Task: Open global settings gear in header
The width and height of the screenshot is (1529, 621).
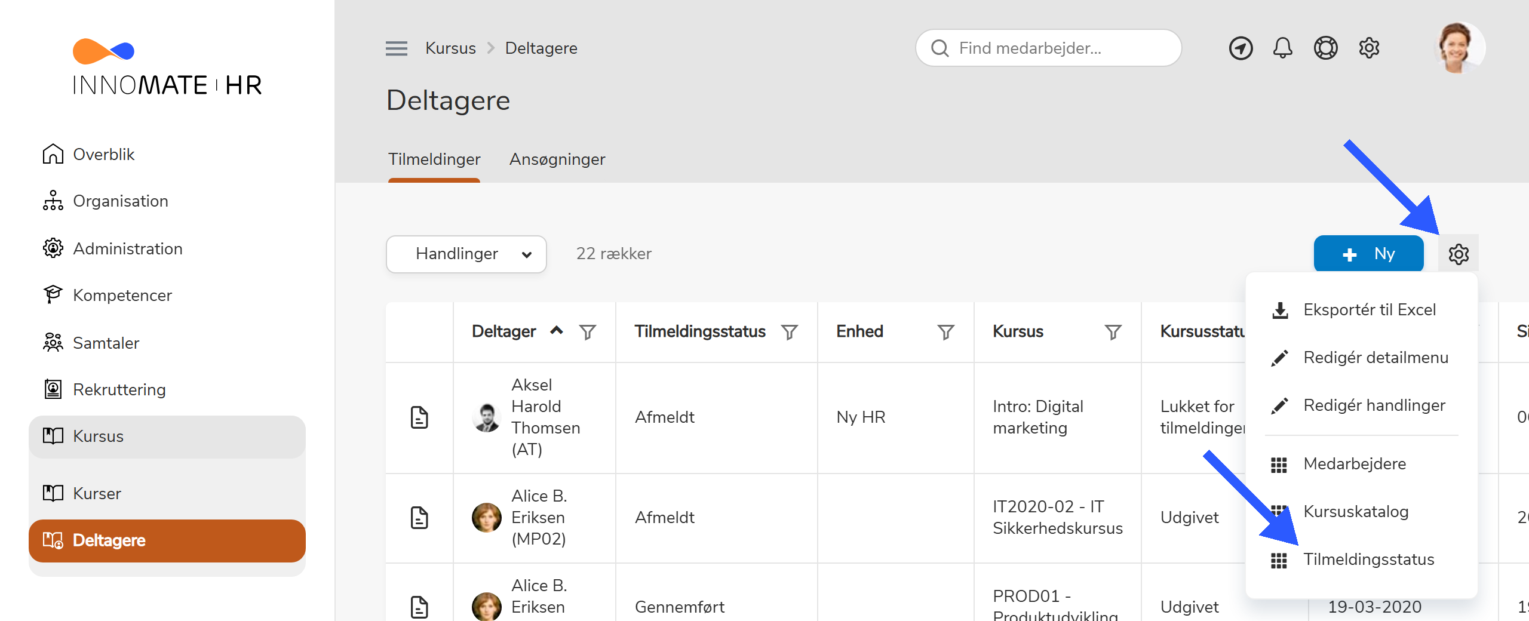Action: click(x=1369, y=48)
